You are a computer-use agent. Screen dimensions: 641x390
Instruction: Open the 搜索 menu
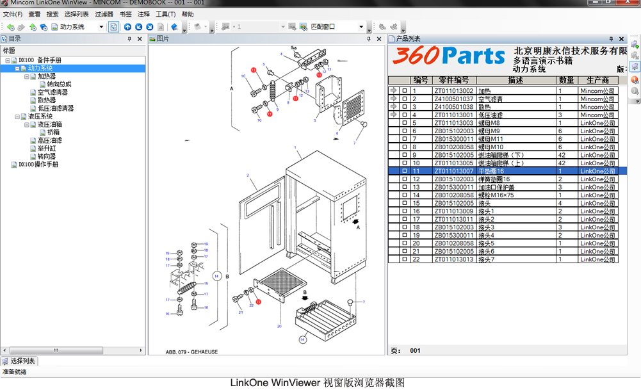click(53, 14)
